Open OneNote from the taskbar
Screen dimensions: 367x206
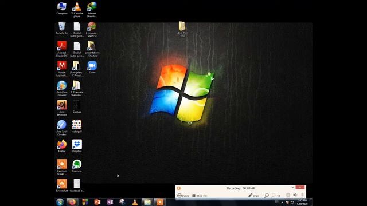click(110, 202)
